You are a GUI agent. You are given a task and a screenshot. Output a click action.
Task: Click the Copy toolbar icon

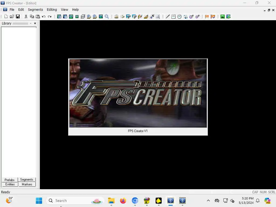tap(32, 16)
